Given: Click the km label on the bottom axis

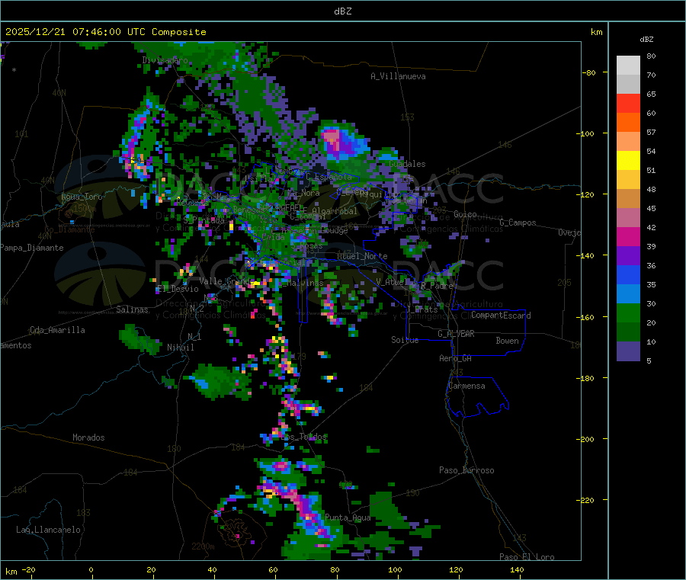Looking at the screenshot, I should pyautogui.click(x=11, y=572).
